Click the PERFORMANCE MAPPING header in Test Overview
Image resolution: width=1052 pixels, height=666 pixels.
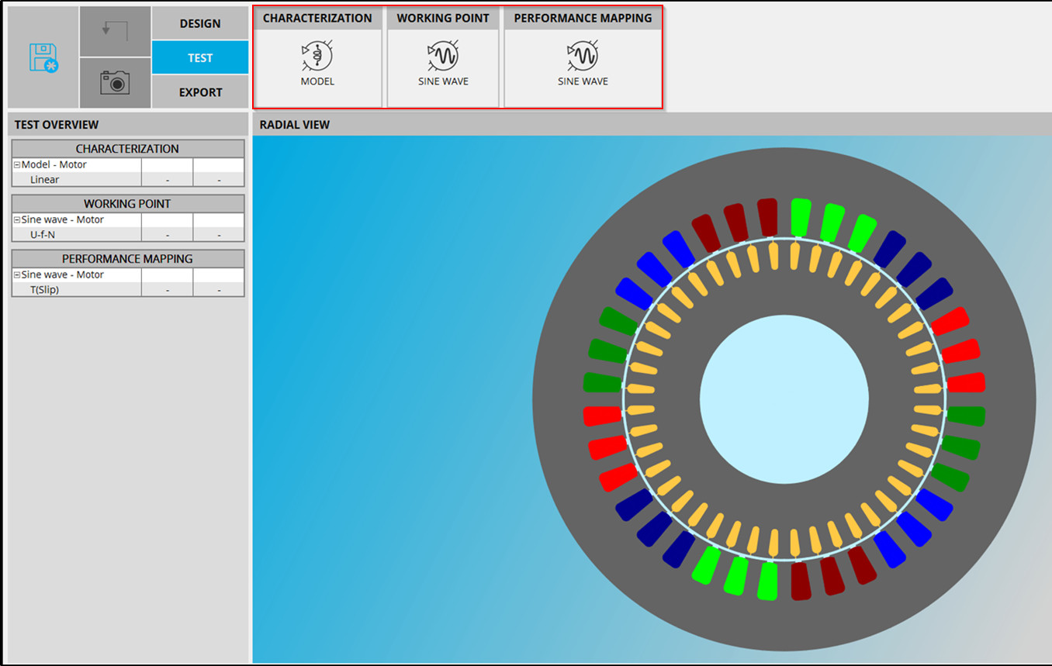click(x=127, y=258)
